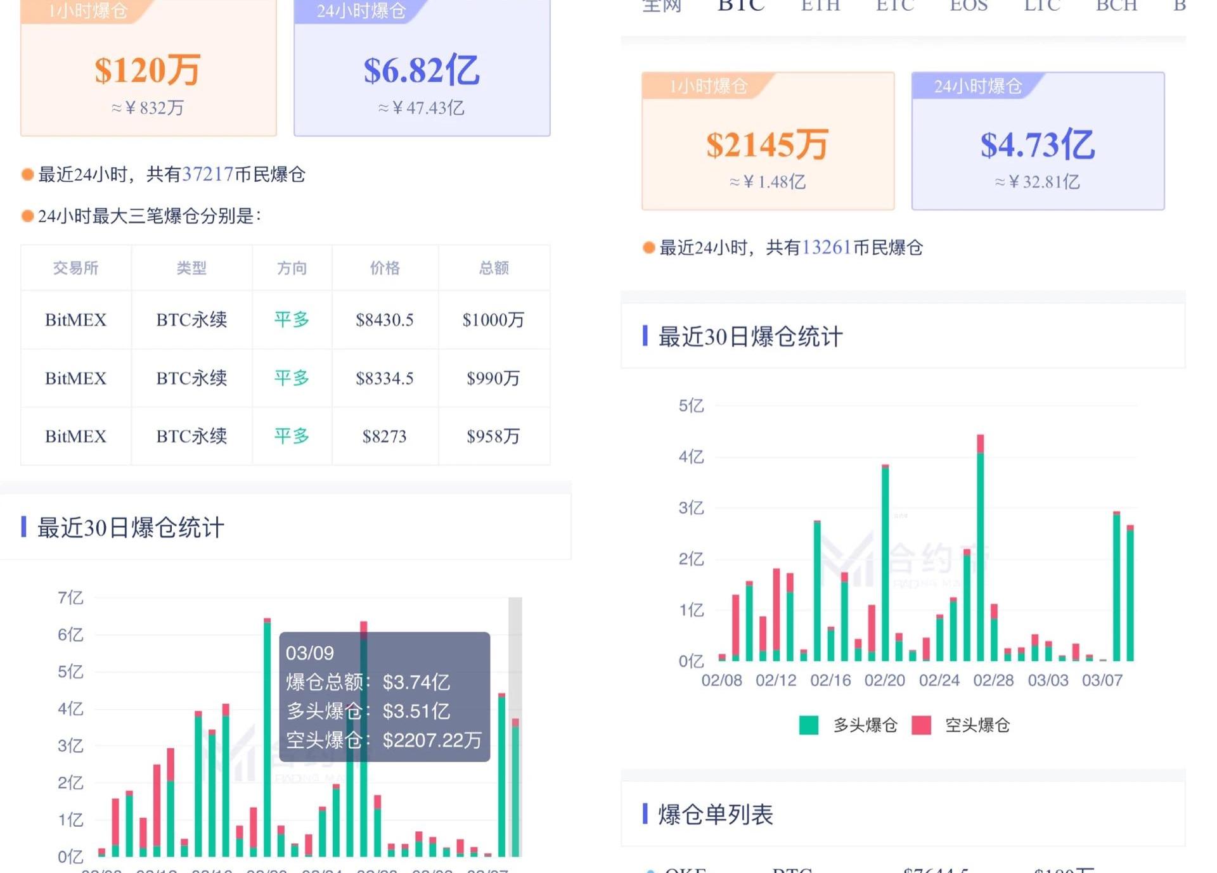Click the left panel 最近30日爆仓统计 heading
1217x873 pixels.
[131, 527]
